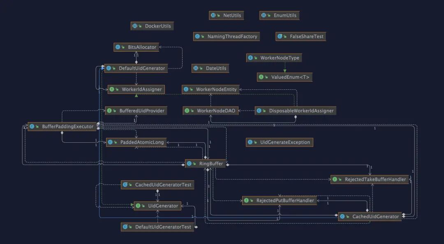This screenshot has width=444, height=244.
Task: Click the class icon beside EnumUtils
Action: 264,16
